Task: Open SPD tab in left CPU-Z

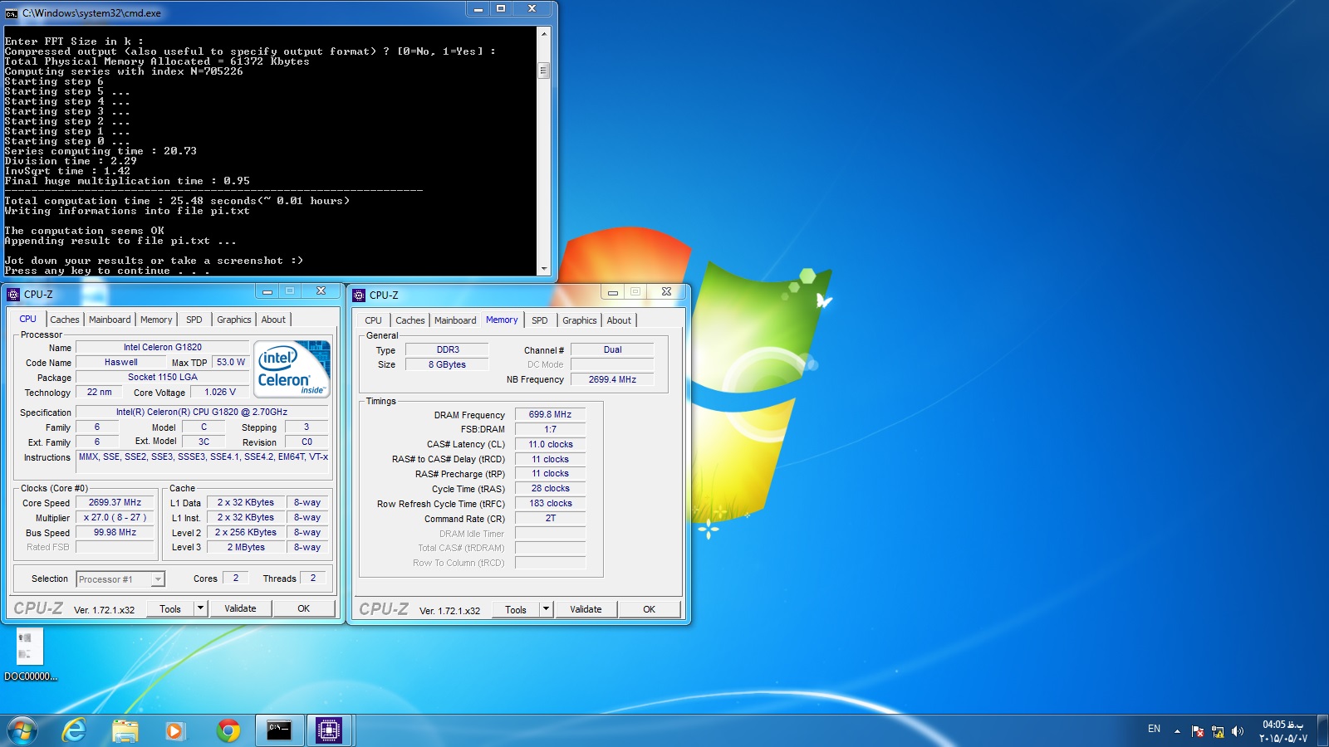Action: tap(194, 320)
